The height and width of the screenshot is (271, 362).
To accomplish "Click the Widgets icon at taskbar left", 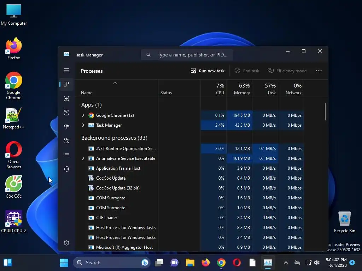I will [8, 263].
